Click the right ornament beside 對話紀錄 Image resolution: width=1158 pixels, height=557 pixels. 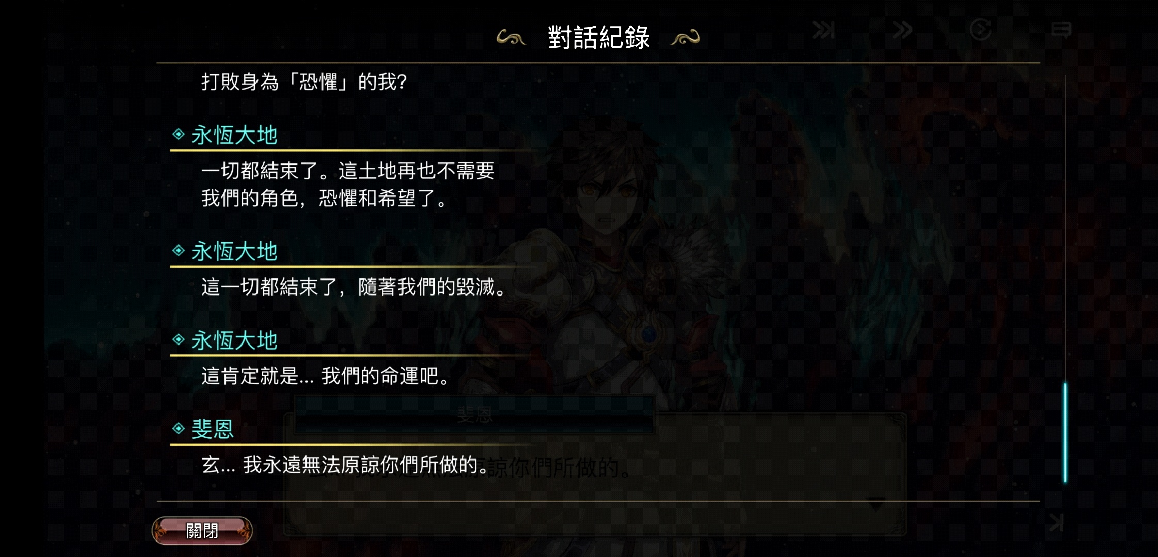point(685,38)
